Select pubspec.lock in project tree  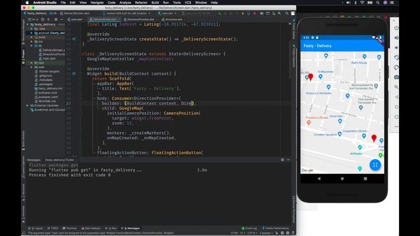click(x=46, y=92)
